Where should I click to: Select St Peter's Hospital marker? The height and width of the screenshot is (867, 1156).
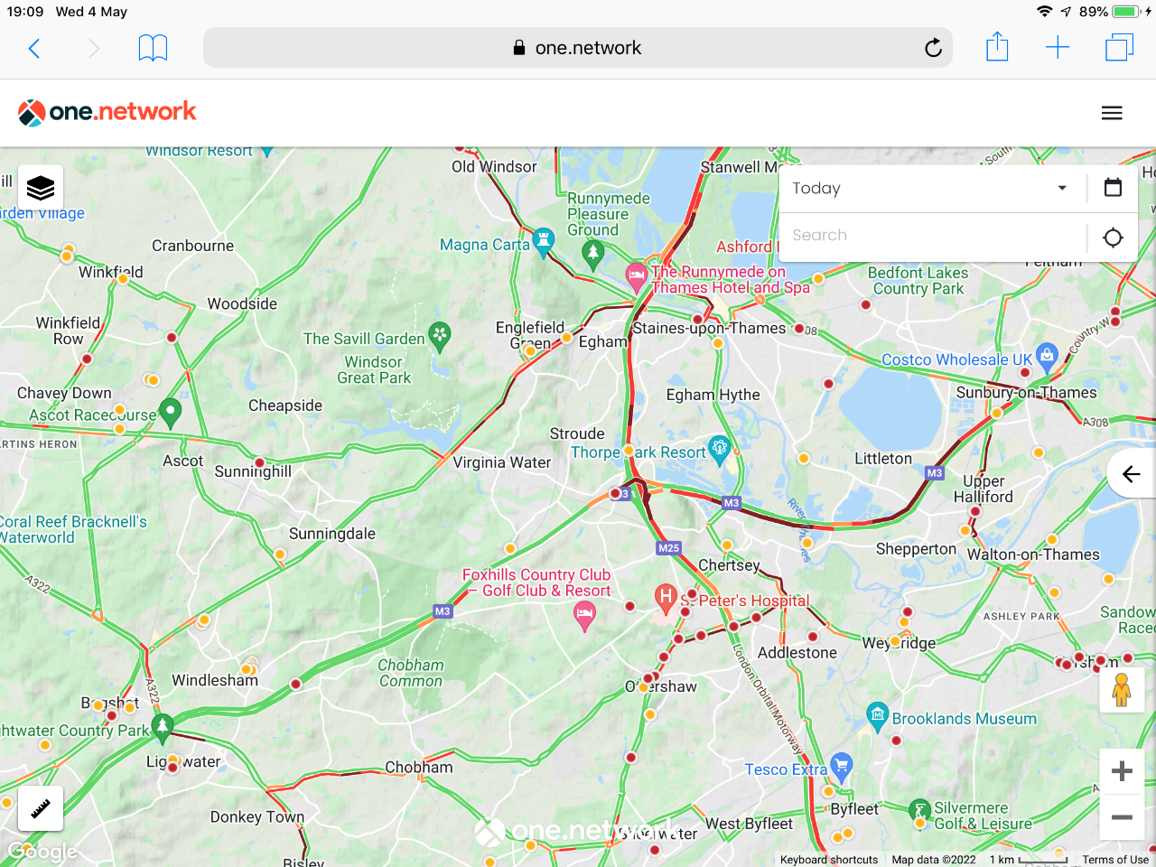666,598
